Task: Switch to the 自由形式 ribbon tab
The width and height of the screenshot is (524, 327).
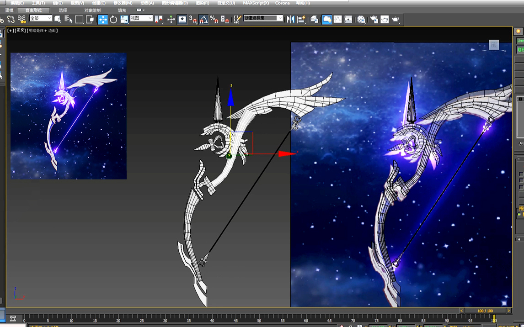Action: click(x=33, y=11)
